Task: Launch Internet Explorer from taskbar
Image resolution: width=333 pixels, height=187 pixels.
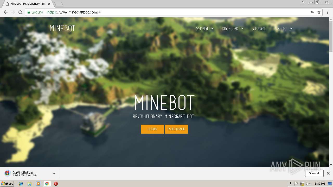Action: point(21,184)
